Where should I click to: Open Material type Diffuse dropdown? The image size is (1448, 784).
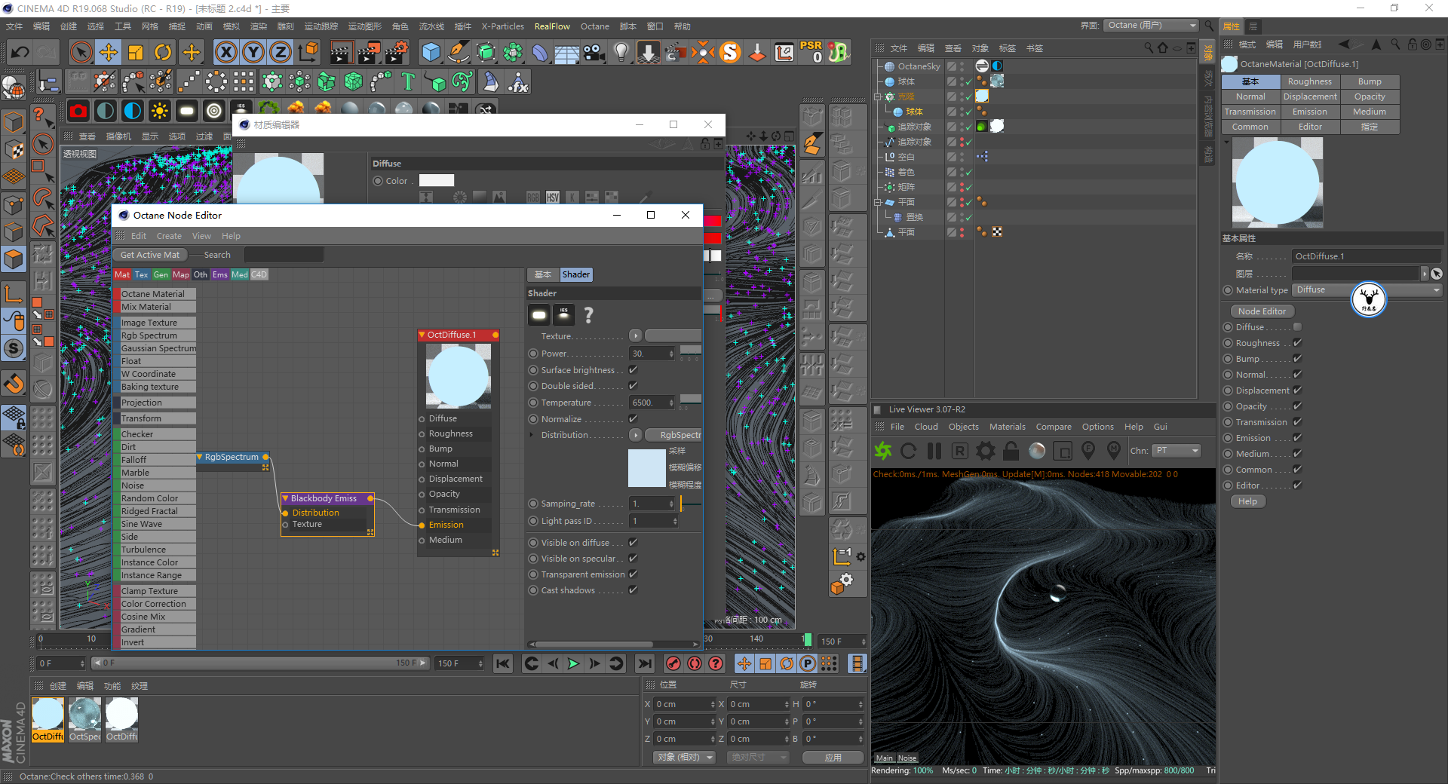1367,290
